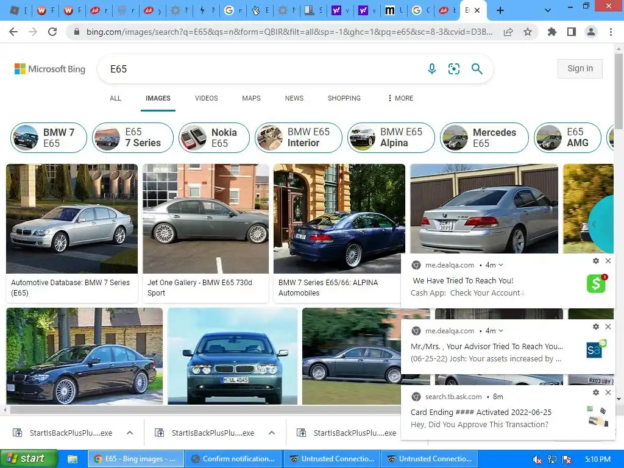This screenshot has width=624, height=468.
Task: Click the Microsoft Bing logo
Action: [x=50, y=69]
